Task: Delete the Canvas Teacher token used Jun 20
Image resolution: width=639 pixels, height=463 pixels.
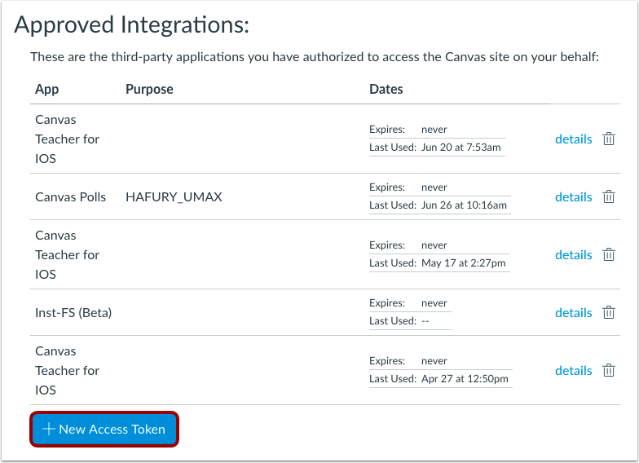Action: [x=608, y=139]
